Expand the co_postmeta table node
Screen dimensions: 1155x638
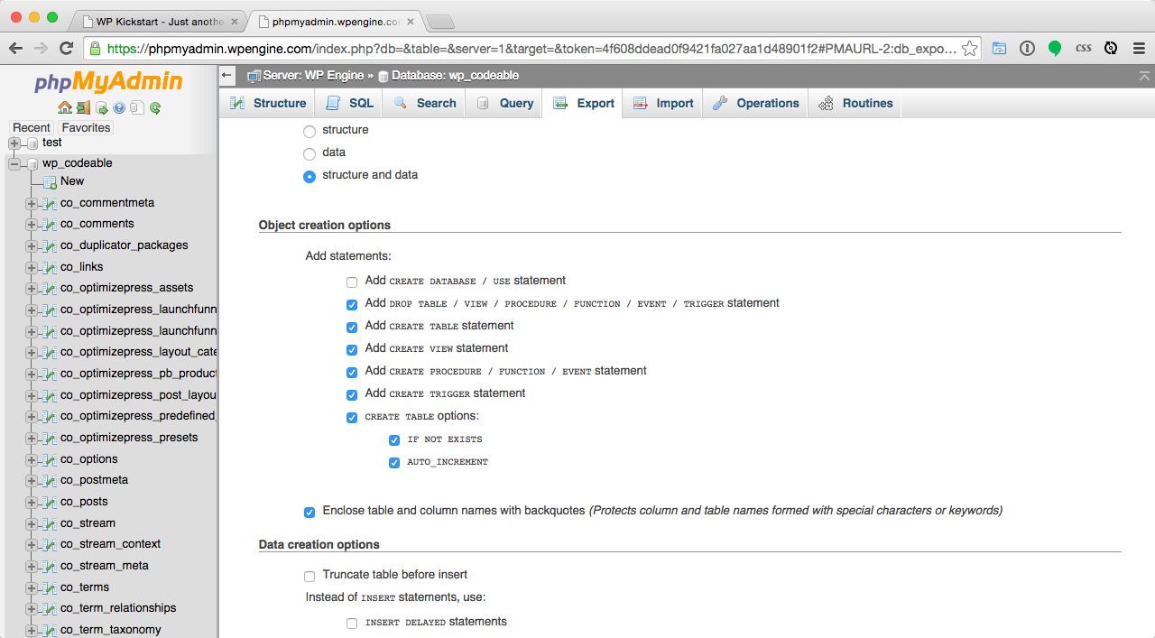pos(32,481)
